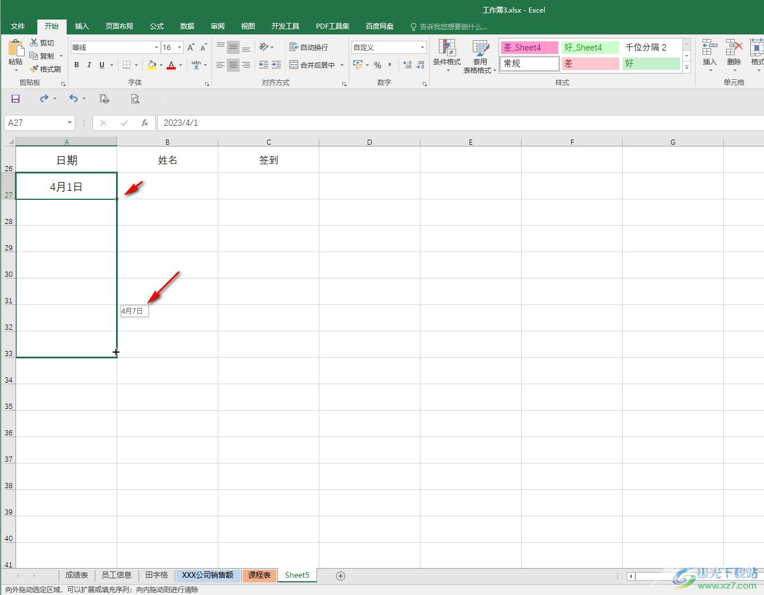Apply percent style

(x=377, y=65)
